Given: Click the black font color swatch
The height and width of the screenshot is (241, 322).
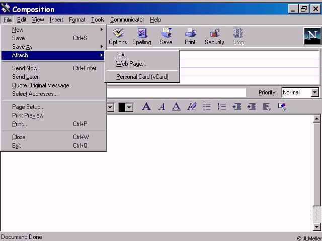Looking at the screenshot, I should point(122,107).
